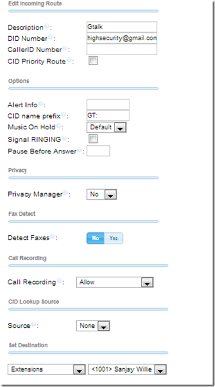The image size is (215, 387).
Task: Open the Music On Hold dropdown
Action: pyautogui.click(x=106, y=127)
